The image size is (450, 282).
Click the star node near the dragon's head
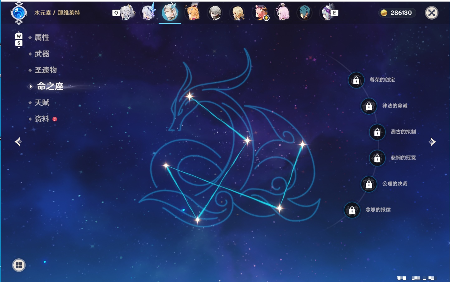pos(189,96)
